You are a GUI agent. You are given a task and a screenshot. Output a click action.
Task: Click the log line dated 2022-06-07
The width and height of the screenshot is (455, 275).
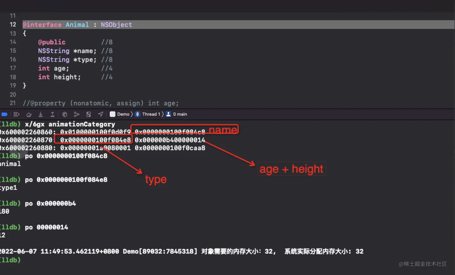coord(182,251)
